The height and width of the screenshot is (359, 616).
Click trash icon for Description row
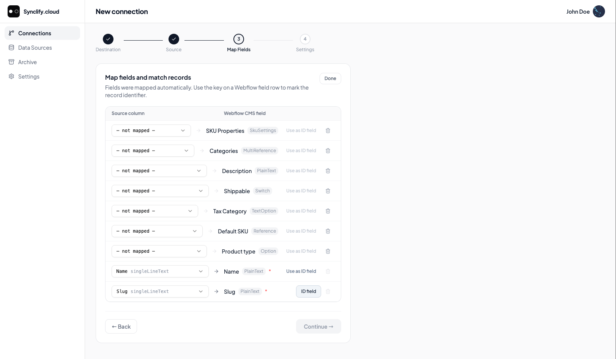tap(328, 171)
